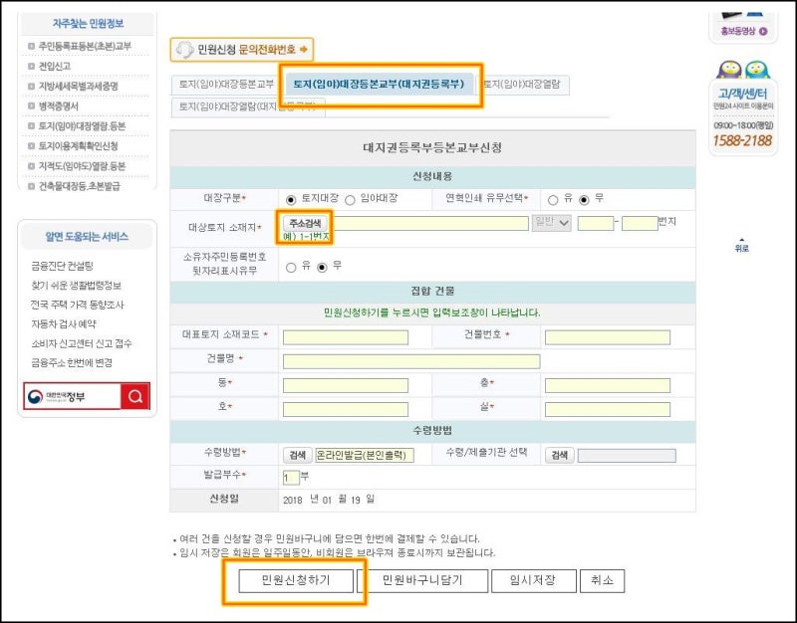
Task: Open 토지(임야)대장열람.등본 sidebar link
Action: (82, 126)
